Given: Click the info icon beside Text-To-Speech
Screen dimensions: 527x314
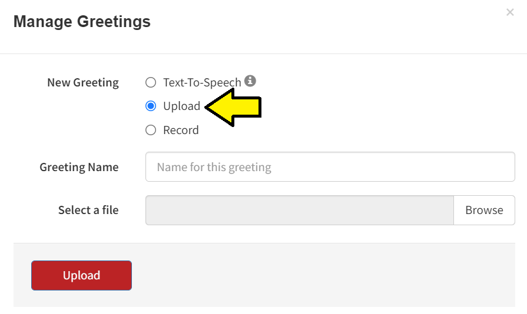Looking at the screenshot, I should pyautogui.click(x=250, y=81).
